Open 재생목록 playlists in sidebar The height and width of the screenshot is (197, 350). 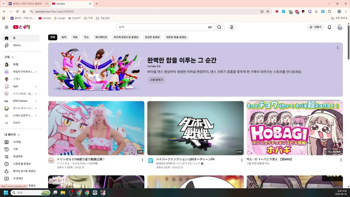pyautogui.click(x=21, y=157)
